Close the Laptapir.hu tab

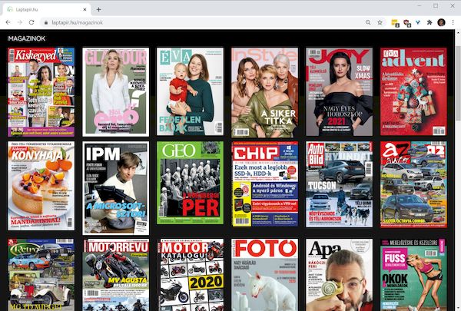pos(85,9)
